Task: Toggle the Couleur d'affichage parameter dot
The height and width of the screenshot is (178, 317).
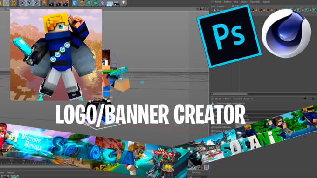Action: [x=212, y=131]
